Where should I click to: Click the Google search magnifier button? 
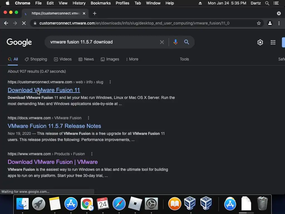(x=186, y=42)
